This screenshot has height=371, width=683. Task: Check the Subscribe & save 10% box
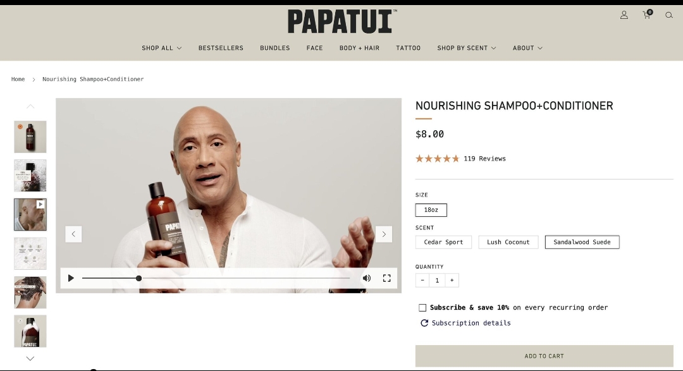click(x=422, y=308)
